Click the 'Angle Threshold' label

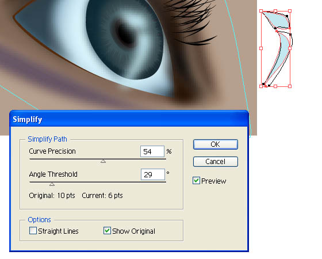(53, 174)
